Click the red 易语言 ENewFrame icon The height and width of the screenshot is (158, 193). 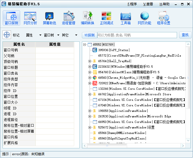click(x=95, y=83)
